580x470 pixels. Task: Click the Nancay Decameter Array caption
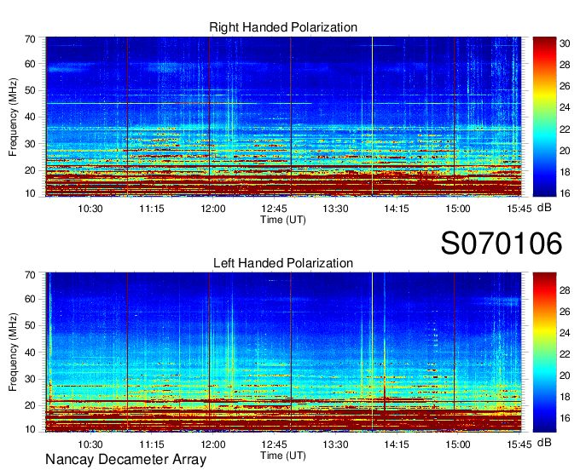click(125, 459)
